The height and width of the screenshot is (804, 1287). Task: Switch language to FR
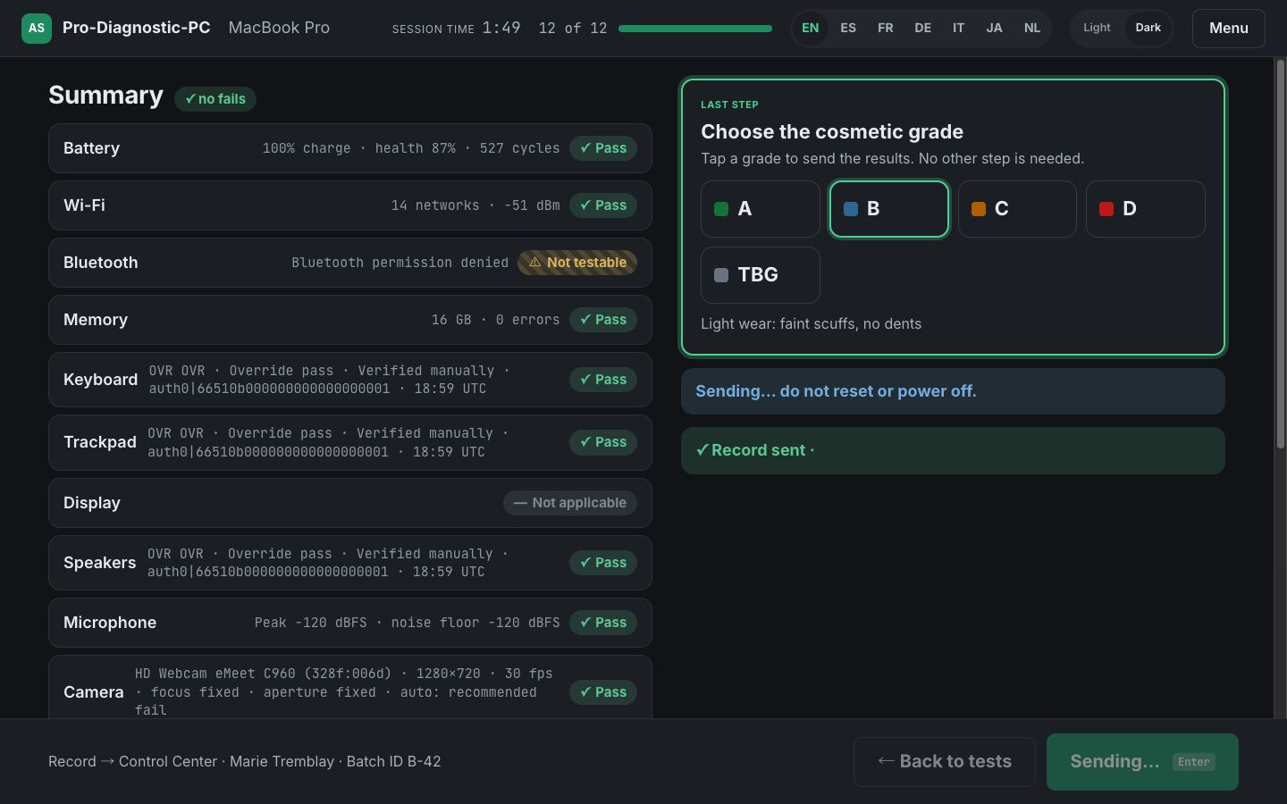point(886,29)
